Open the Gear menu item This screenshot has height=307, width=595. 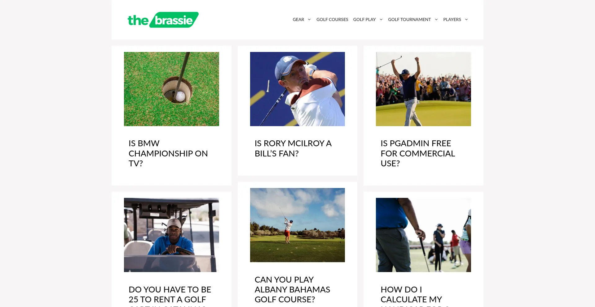298,19
